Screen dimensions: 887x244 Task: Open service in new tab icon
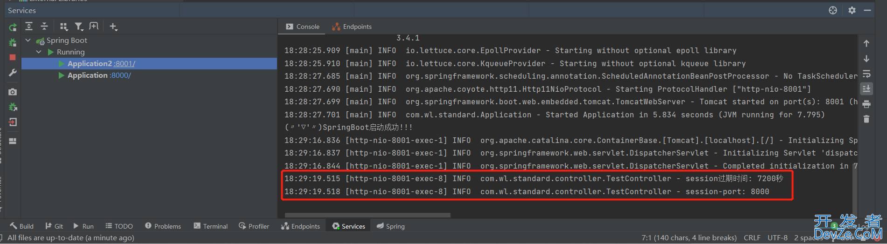(94, 27)
